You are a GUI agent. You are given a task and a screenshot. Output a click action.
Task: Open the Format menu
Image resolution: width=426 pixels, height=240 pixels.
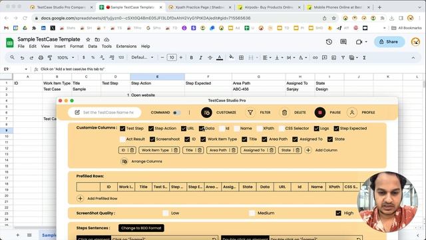click(77, 47)
